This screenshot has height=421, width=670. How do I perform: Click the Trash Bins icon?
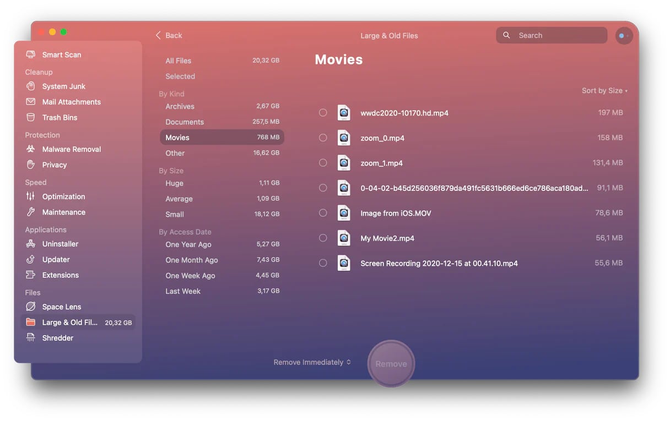[x=31, y=117]
